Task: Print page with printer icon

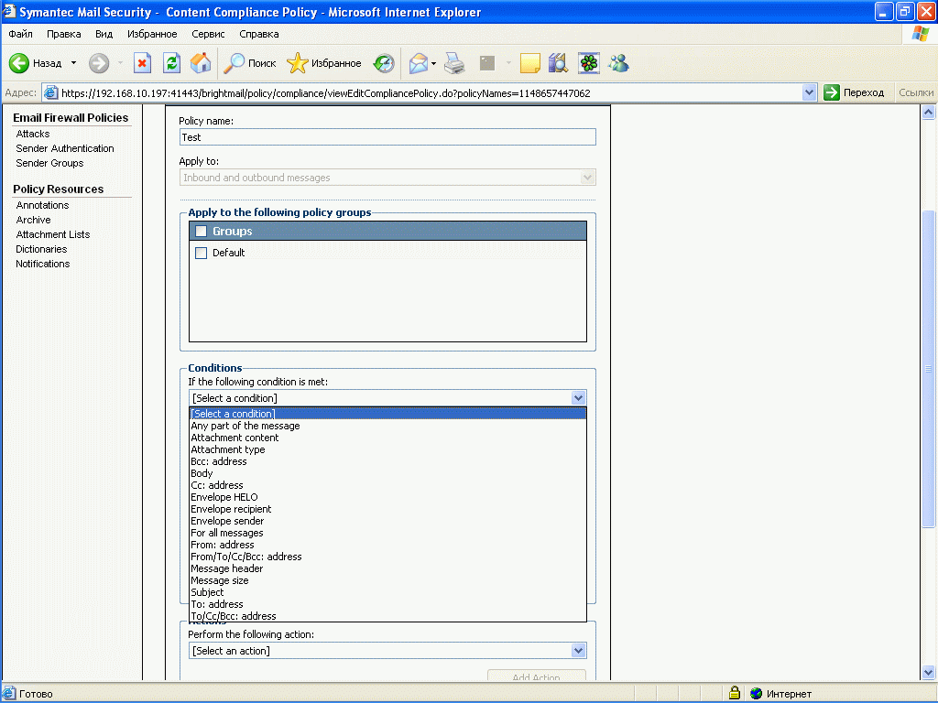Action: tap(454, 63)
